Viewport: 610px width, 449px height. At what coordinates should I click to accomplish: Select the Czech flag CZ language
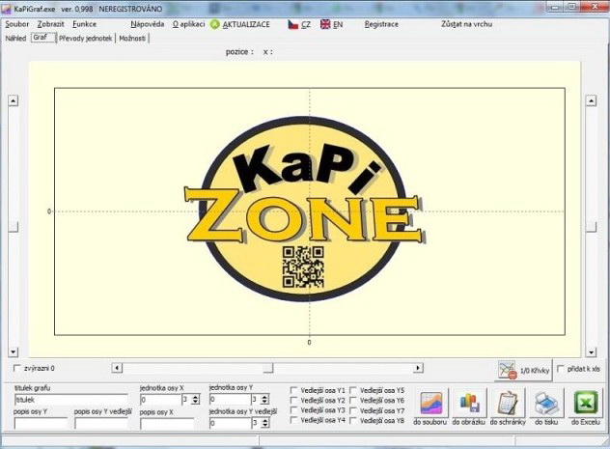299,24
